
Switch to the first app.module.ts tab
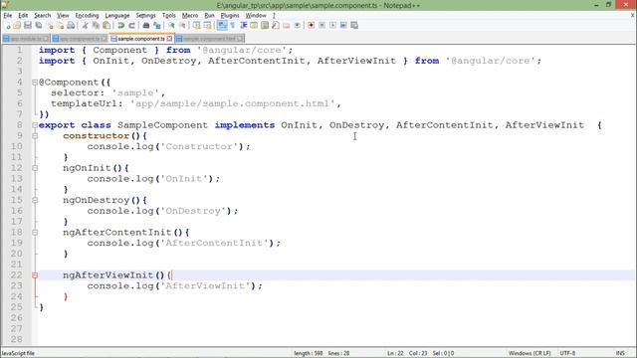click(x=26, y=39)
